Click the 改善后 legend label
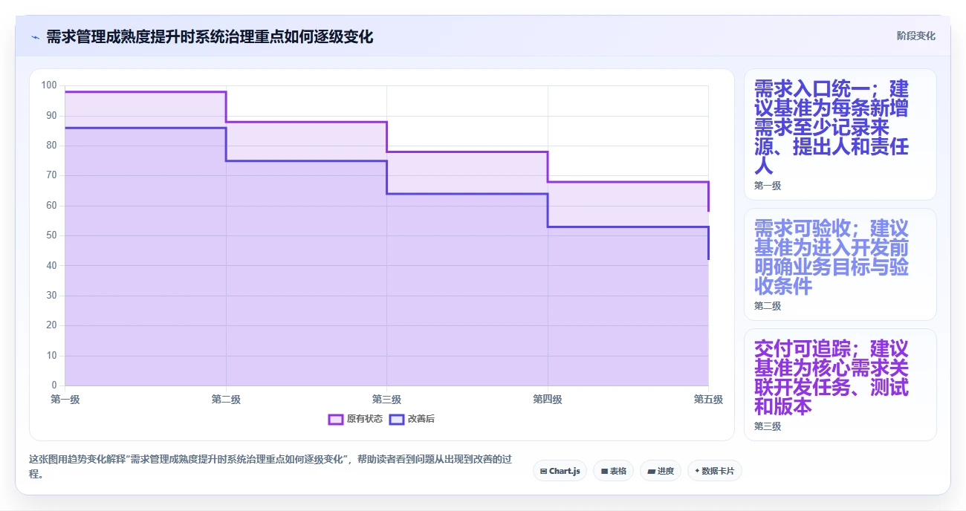Screen dimensions: 966x511 click(x=421, y=419)
